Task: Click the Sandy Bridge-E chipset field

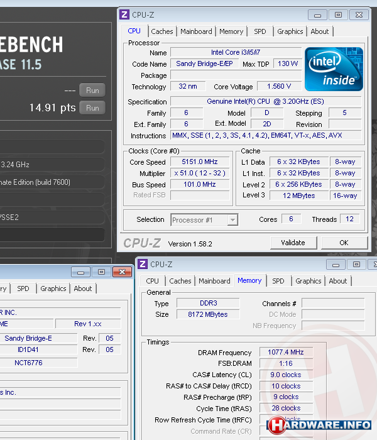Action: coord(38,338)
